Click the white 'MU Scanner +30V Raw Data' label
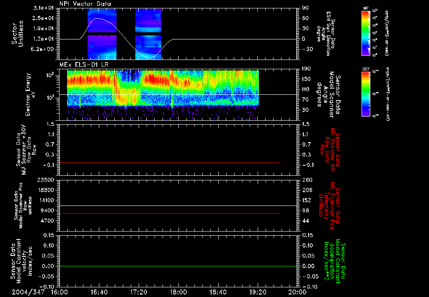 26,150
